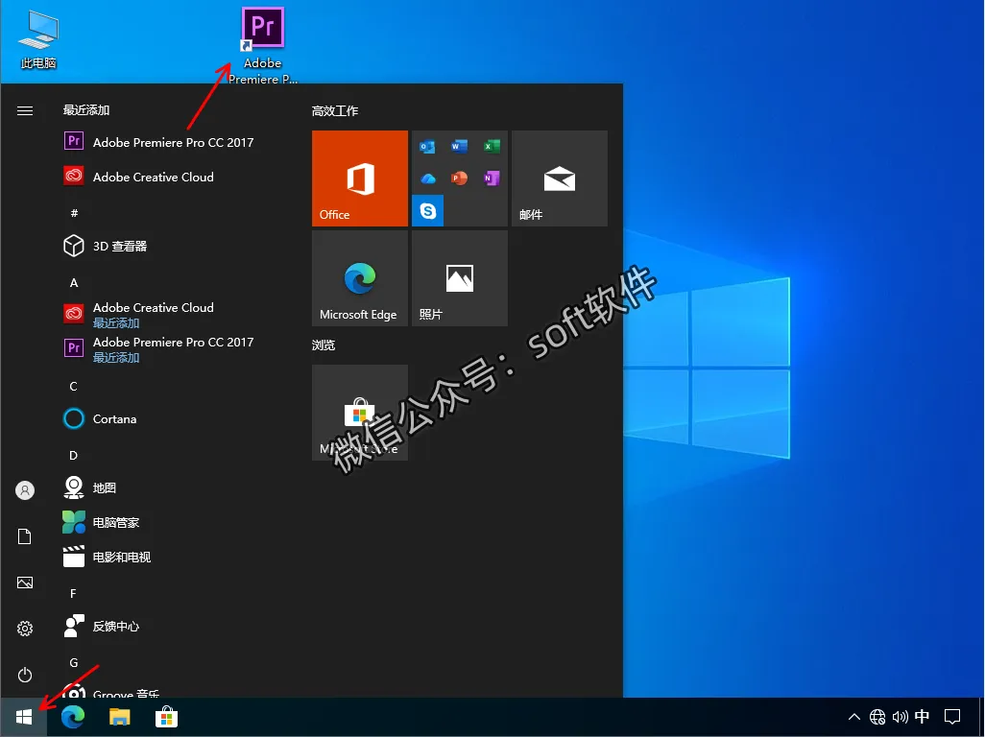
Task: Open the 地图 maps app
Action: (90, 487)
